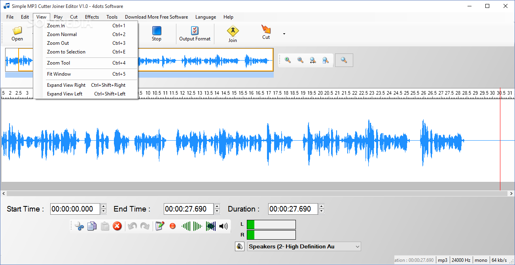515x265 pixels.
Task: Open the Play menu
Action: (58, 17)
